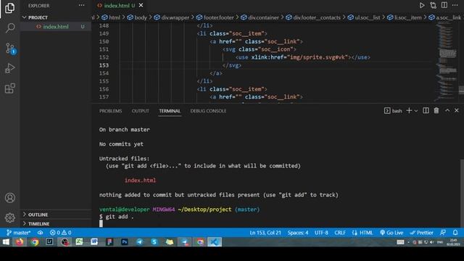Split the terminal panel
This screenshot has width=464, height=261.
(x=426, y=110)
